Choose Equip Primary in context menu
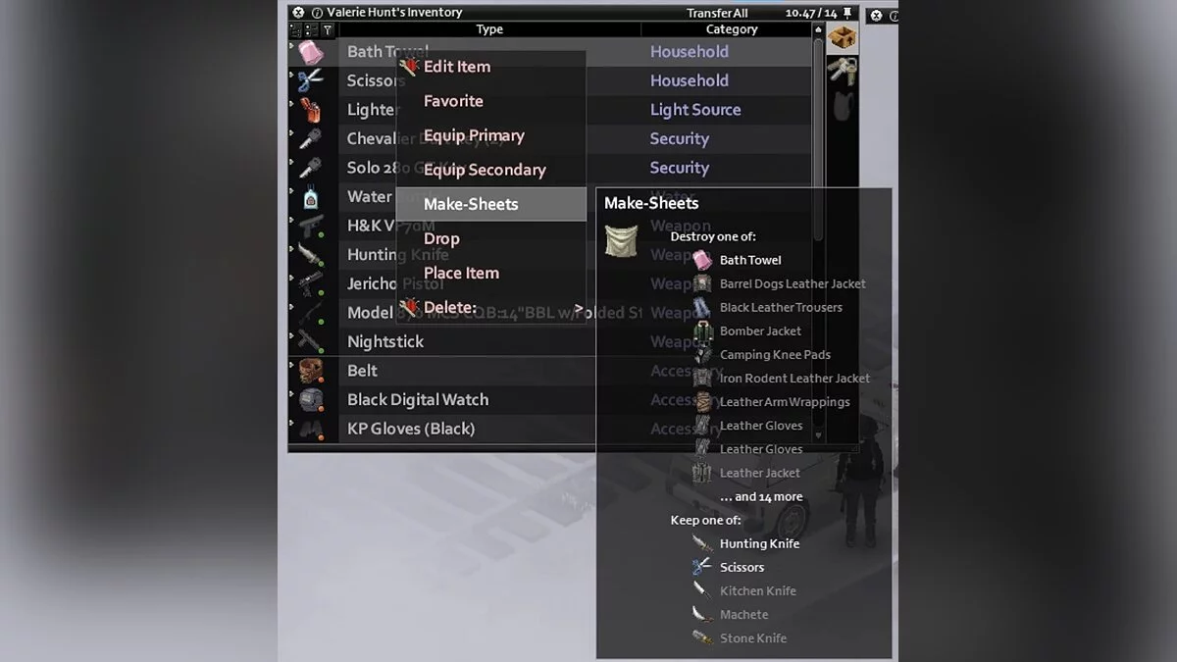 [474, 135]
